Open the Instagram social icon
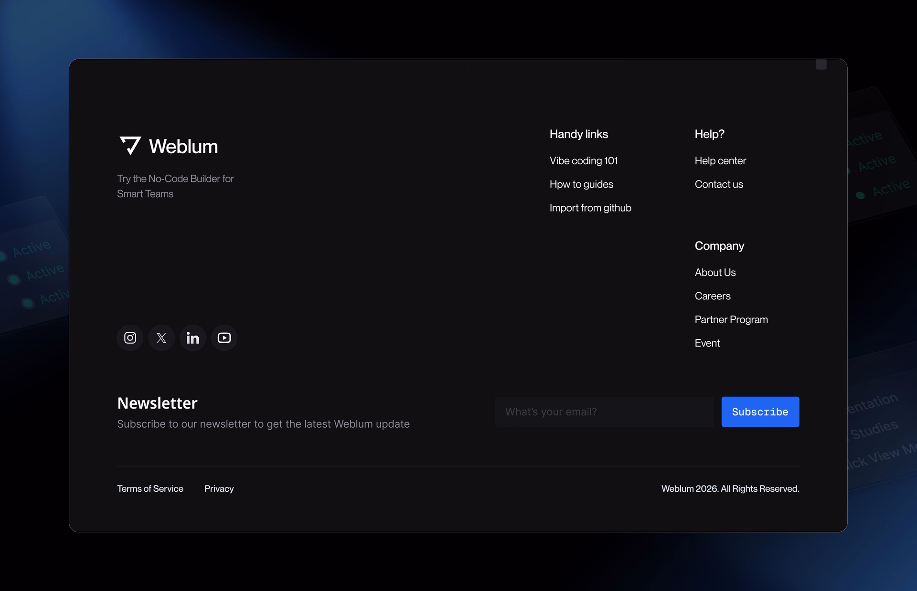Viewport: 917px width, 591px height. click(x=130, y=338)
